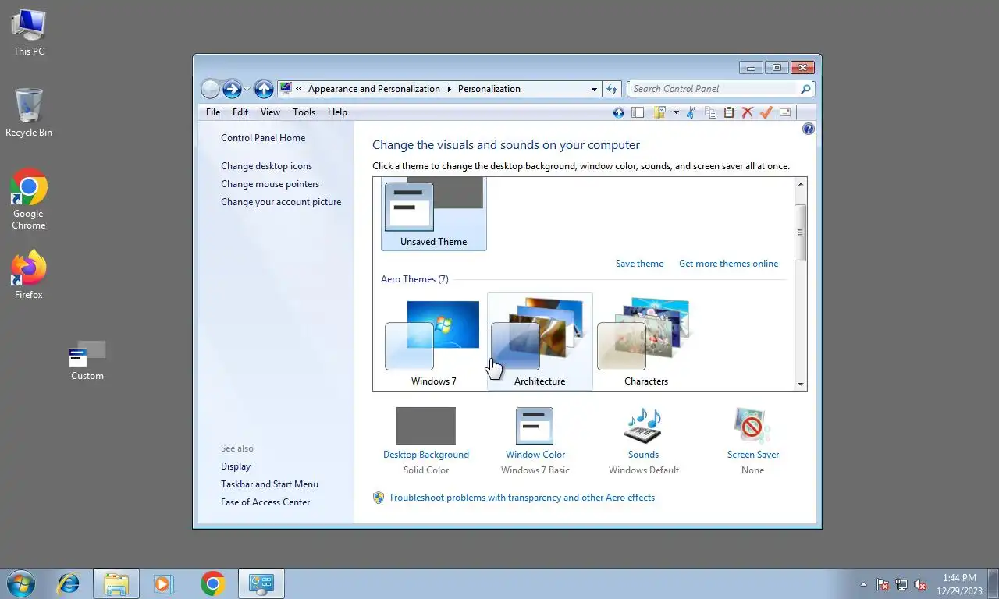Open the Edit menu
This screenshot has height=599, width=999.
240,112
